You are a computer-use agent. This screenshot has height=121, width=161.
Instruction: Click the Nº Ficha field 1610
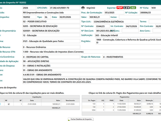(156, 8)
